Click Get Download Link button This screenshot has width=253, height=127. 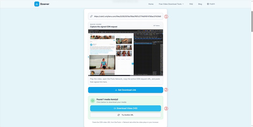pos(126,90)
